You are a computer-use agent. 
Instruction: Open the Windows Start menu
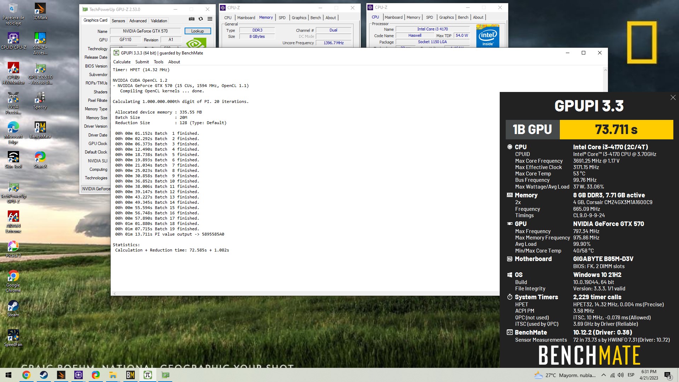coord(8,375)
